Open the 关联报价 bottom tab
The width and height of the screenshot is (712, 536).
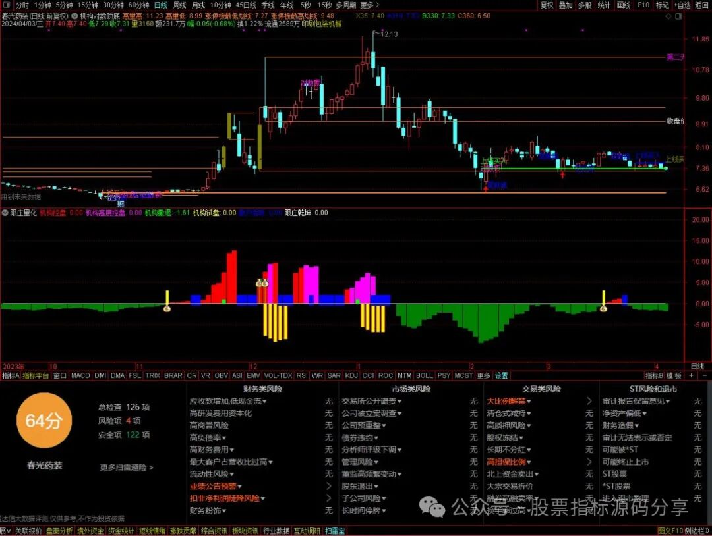click(28, 531)
